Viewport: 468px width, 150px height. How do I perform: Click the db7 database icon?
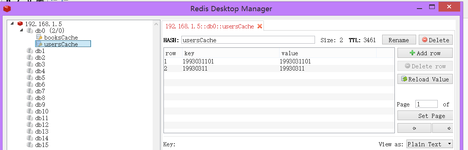pos(29,91)
